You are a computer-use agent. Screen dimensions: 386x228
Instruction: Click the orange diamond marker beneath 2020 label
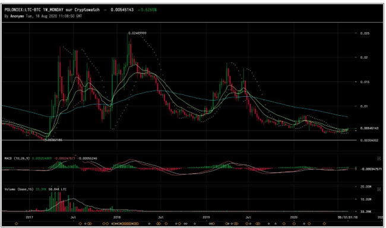pos(294,224)
